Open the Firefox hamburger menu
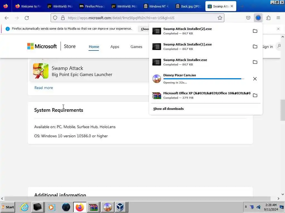Image resolution: width=285 pixels, height=213 pixels. click(x=278, y=18)
